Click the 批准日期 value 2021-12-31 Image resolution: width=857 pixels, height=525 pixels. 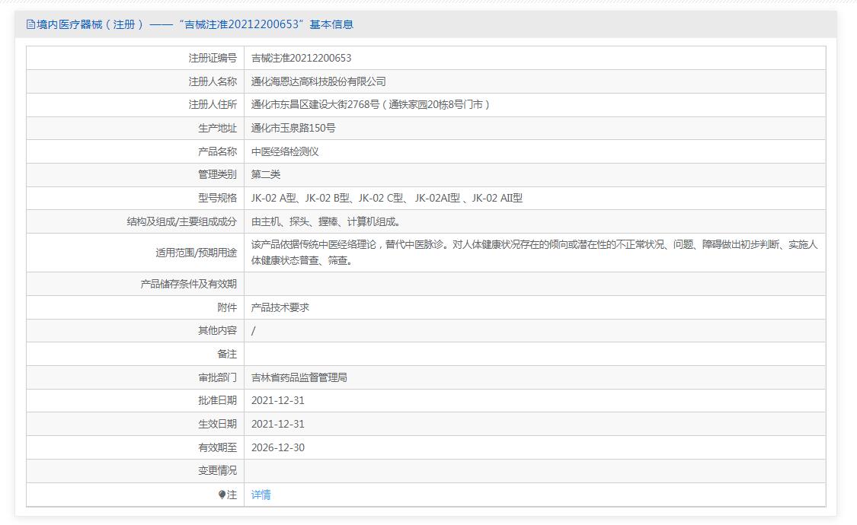[x=277, y=400]
